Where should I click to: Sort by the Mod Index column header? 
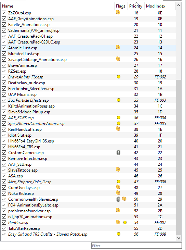[160, 6]
